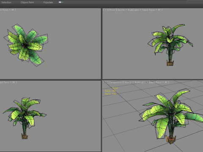This screenshot has width=203, height=152.
Task: Click the plant pot in the Front viewport
Action: (170, 63)
